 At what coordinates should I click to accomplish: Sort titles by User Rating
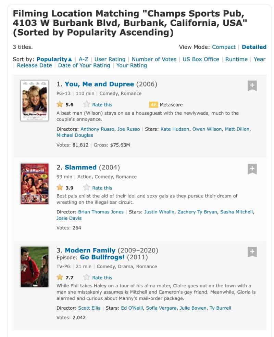[110, 59]
